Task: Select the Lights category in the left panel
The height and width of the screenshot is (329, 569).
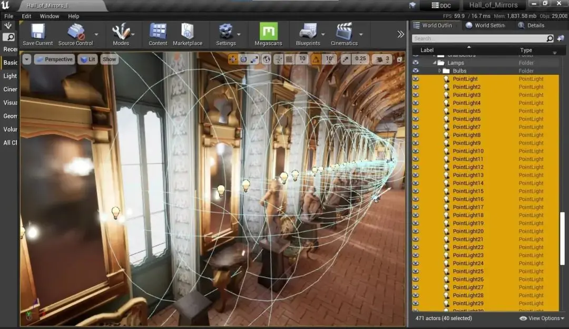Action: [x=10, y=76]
